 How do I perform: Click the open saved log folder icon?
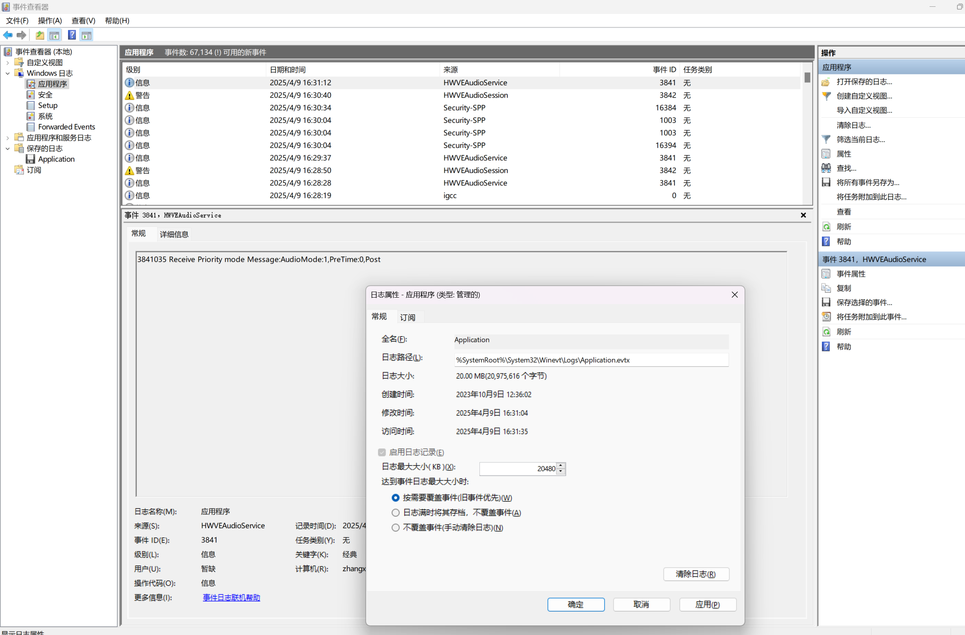[x=826, y=82]
